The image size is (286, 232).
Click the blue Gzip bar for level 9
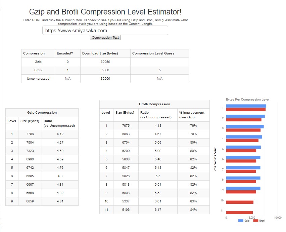coord(243,188)
